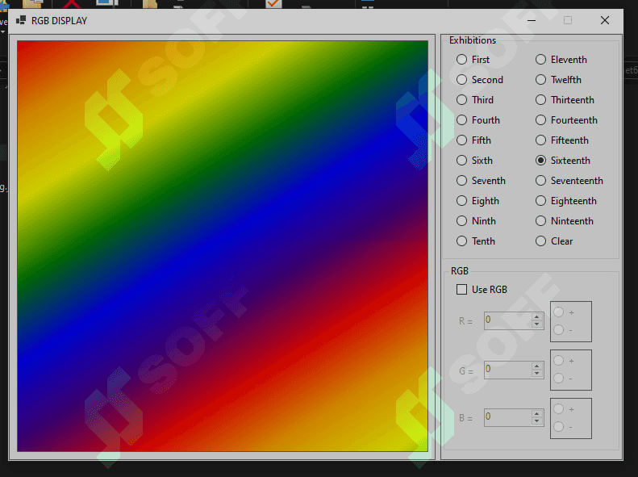Click the RGB DISPLAY window icon
The width and height of the screenshot is (638, 477).
pos(21,20)
